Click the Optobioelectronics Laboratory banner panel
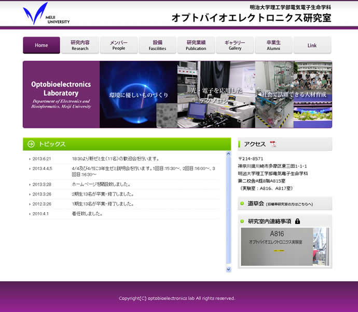The width and height of the screenshot is (358, 312). (61, 94)
